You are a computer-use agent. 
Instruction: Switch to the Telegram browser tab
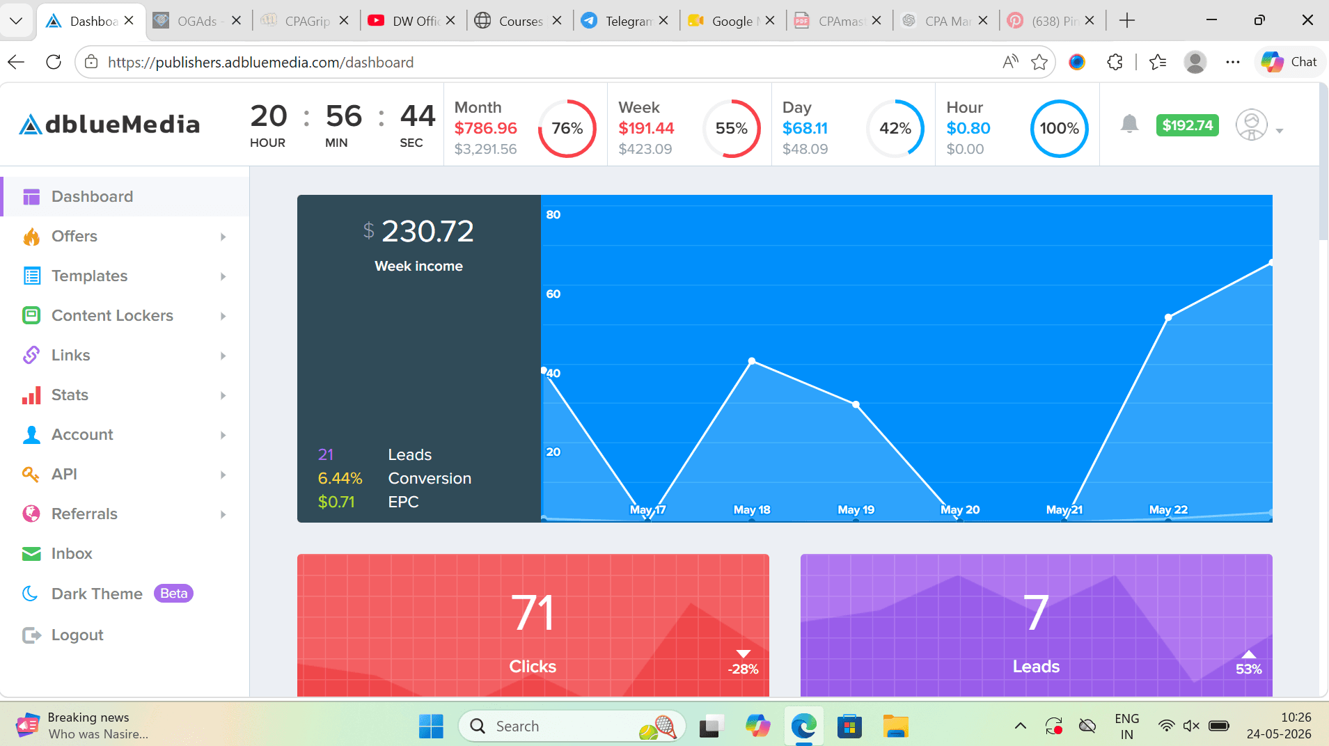coord(624,21)
